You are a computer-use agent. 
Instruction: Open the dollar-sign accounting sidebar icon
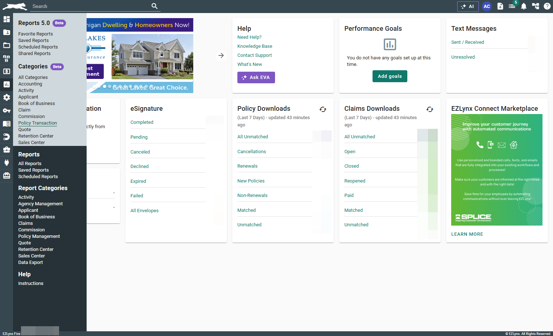7,71
